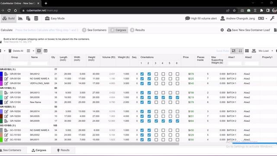
Task: Edit the SKU0005 cargo row
Action: (x=6, y=116)
